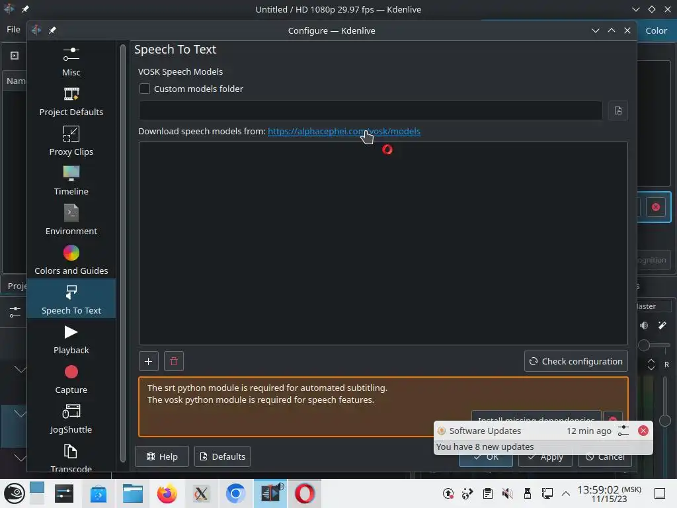The image size is (677, 508).
Task: Open the File menu in Kdenlive
Action: 13,29
